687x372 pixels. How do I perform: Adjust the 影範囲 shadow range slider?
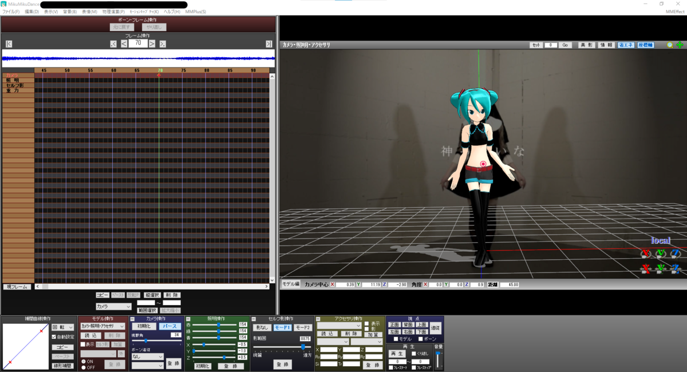(x=282, y=347)
